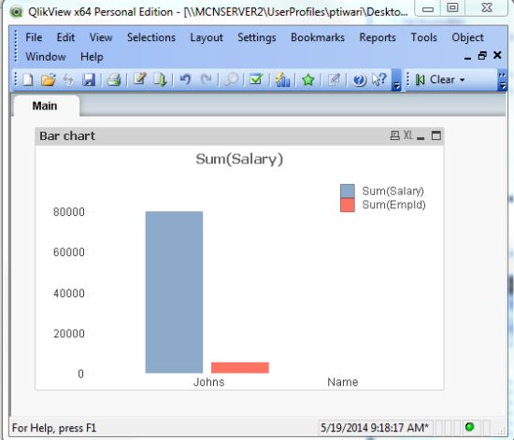Minimize the inner document window

click(x=468, y=57)
